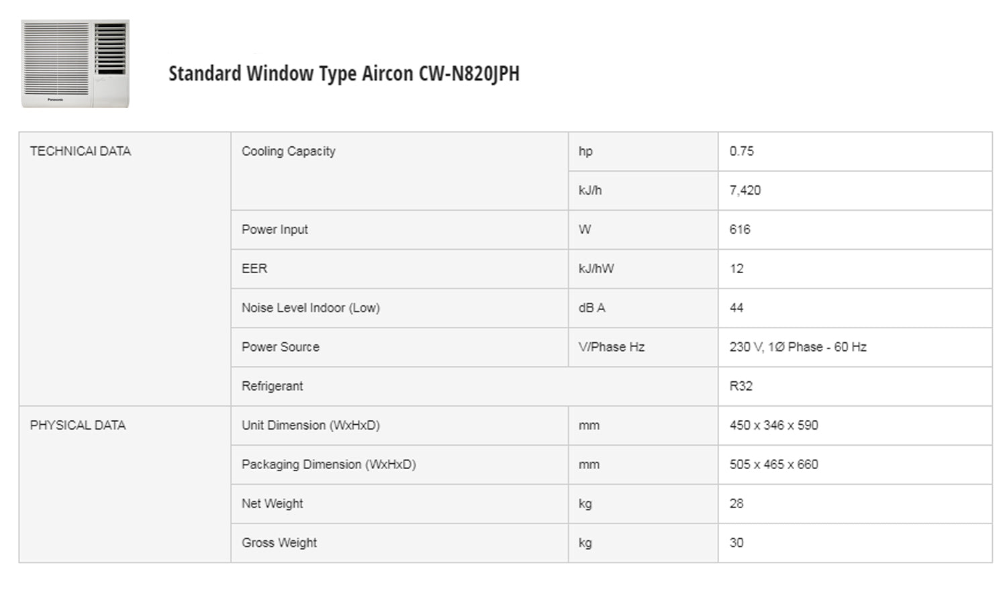Click the Power Input label
This screenshot has height=594, width=1007.
pyautogui.click(x=275, y=230)
